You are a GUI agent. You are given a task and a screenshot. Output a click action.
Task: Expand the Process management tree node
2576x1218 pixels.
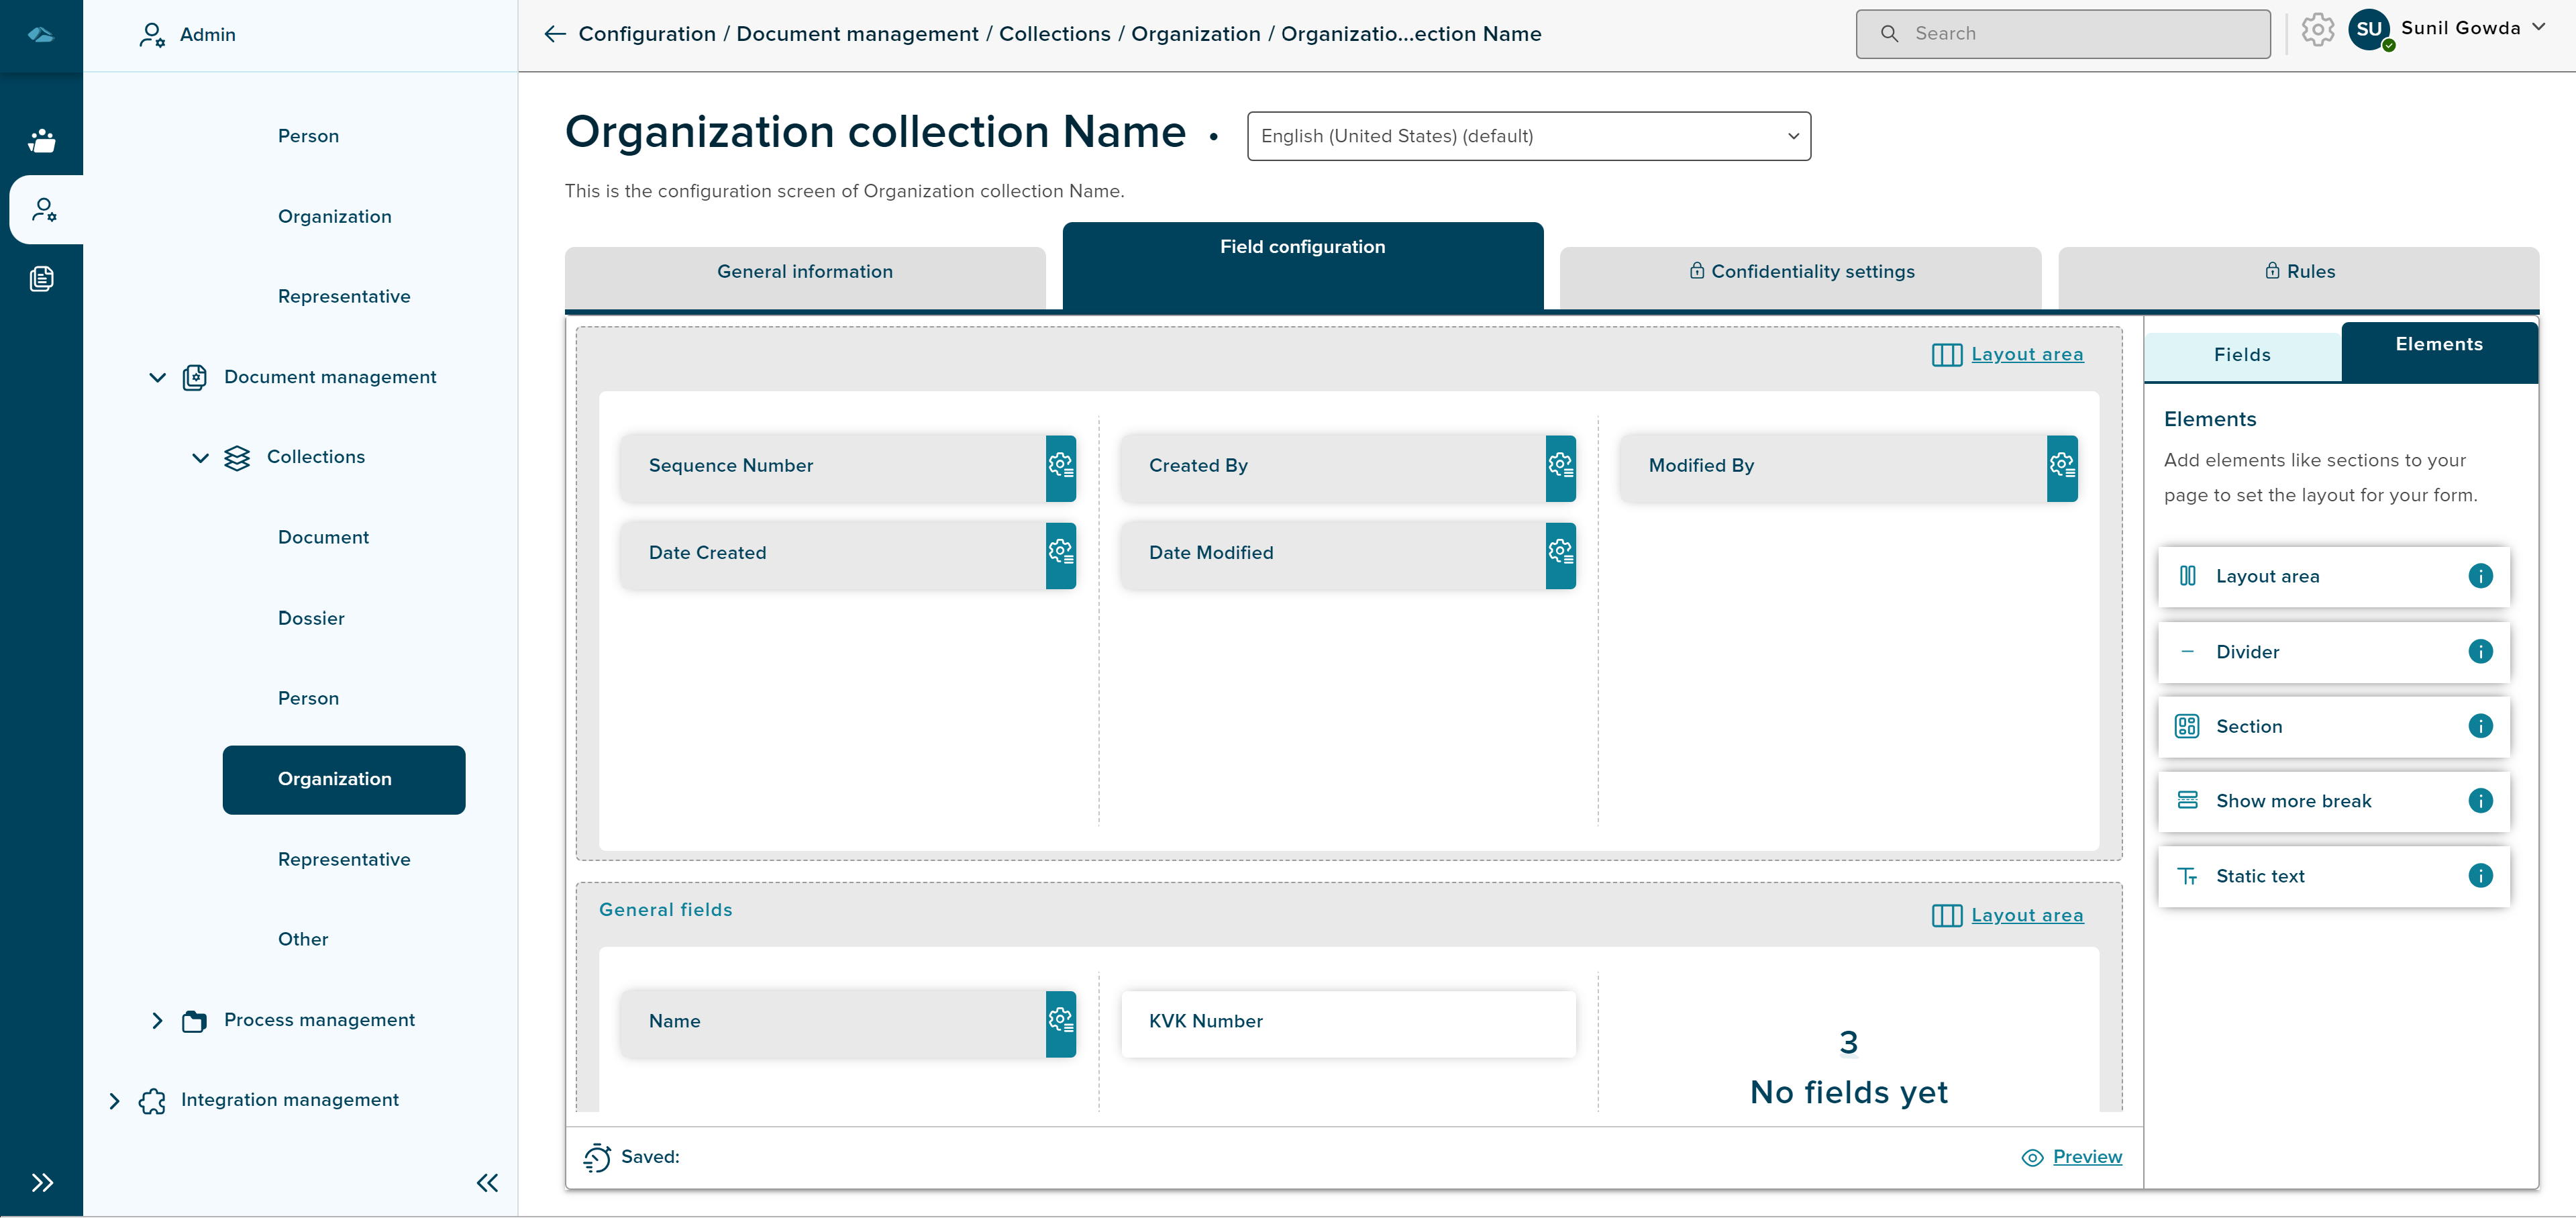[157, 1020]
